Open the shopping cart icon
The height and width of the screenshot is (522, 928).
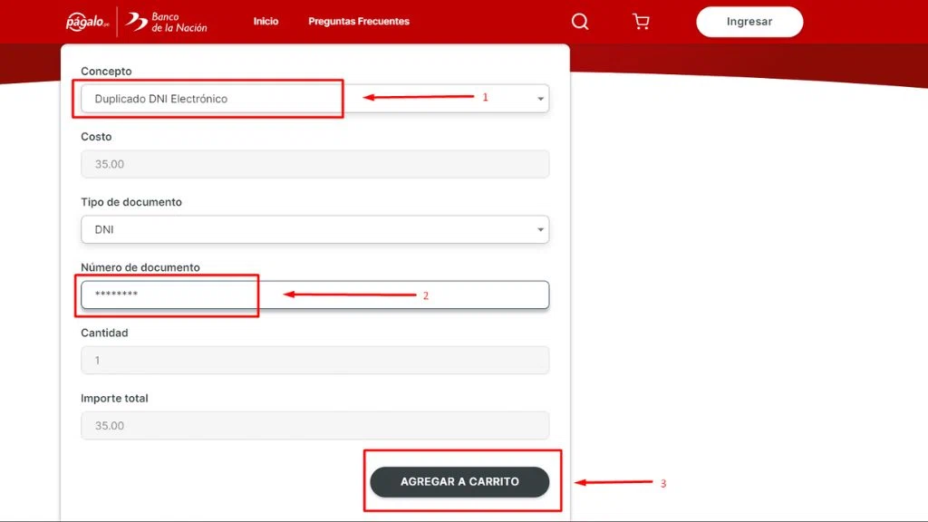[x=641, y=22]
